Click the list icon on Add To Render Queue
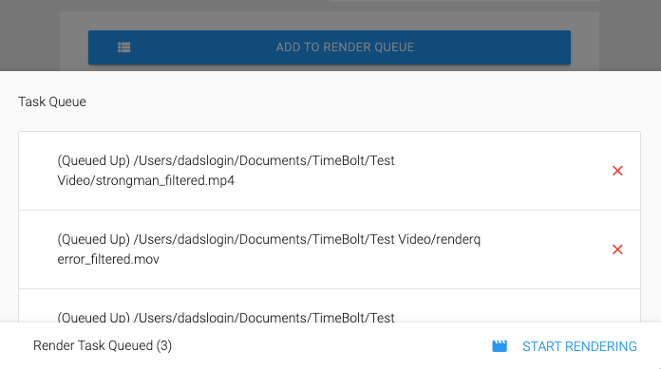 coord(123,47)
